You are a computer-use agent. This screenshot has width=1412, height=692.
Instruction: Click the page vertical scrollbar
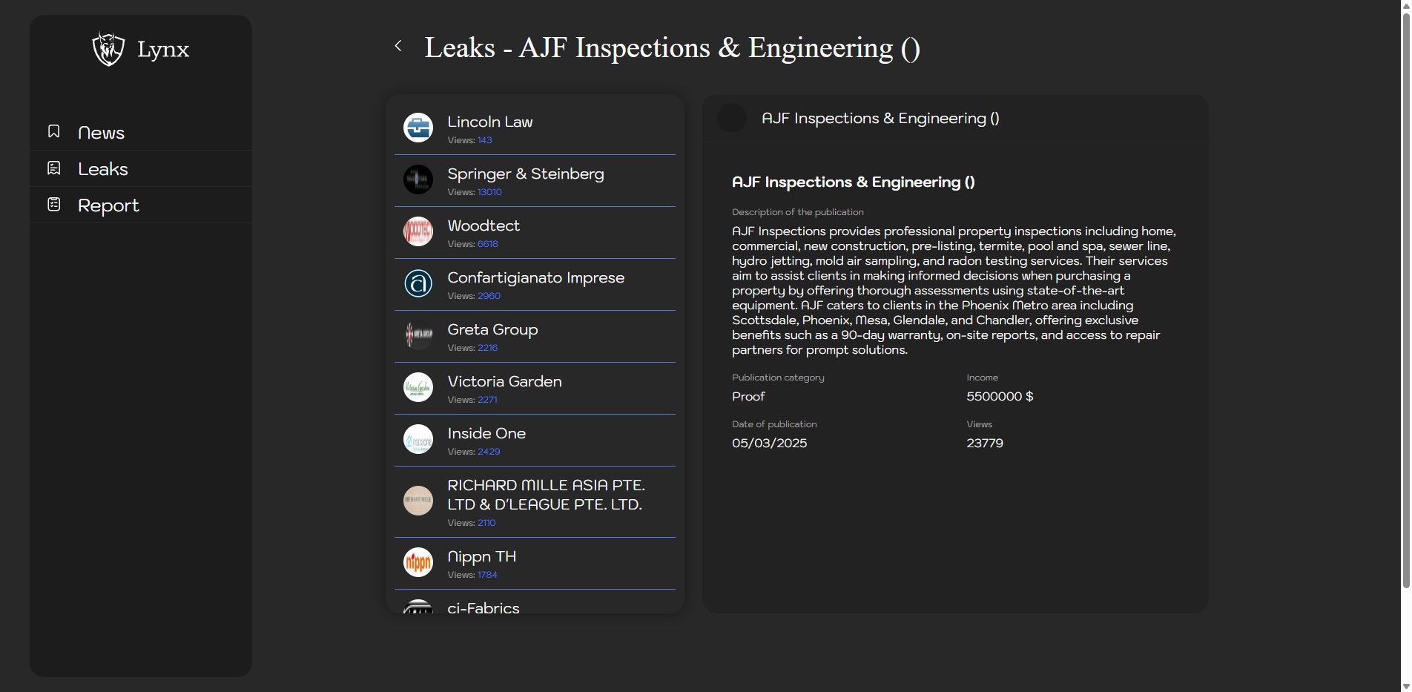click(1405, 297)
